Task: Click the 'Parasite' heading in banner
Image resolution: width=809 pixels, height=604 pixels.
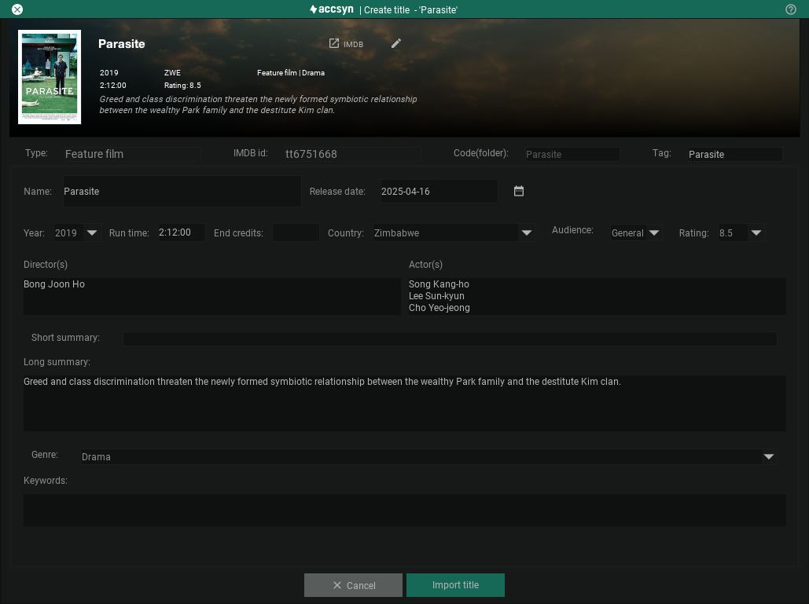Action: pos(122,44)
